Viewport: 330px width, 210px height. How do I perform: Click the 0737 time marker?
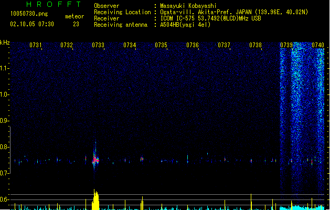(224, 45)
